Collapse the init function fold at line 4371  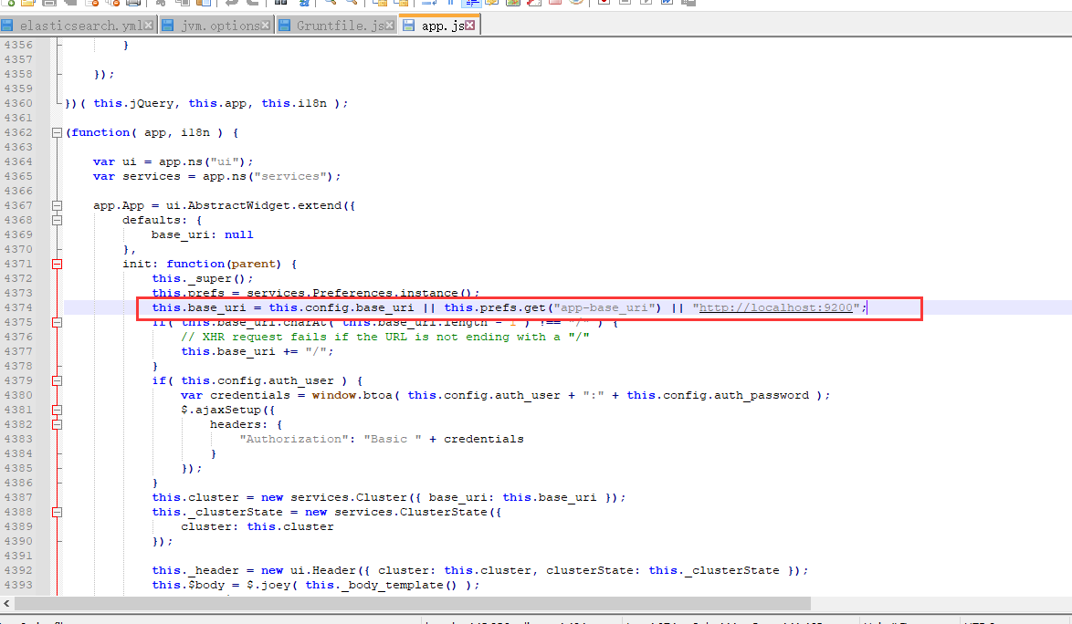coord(58,265)
